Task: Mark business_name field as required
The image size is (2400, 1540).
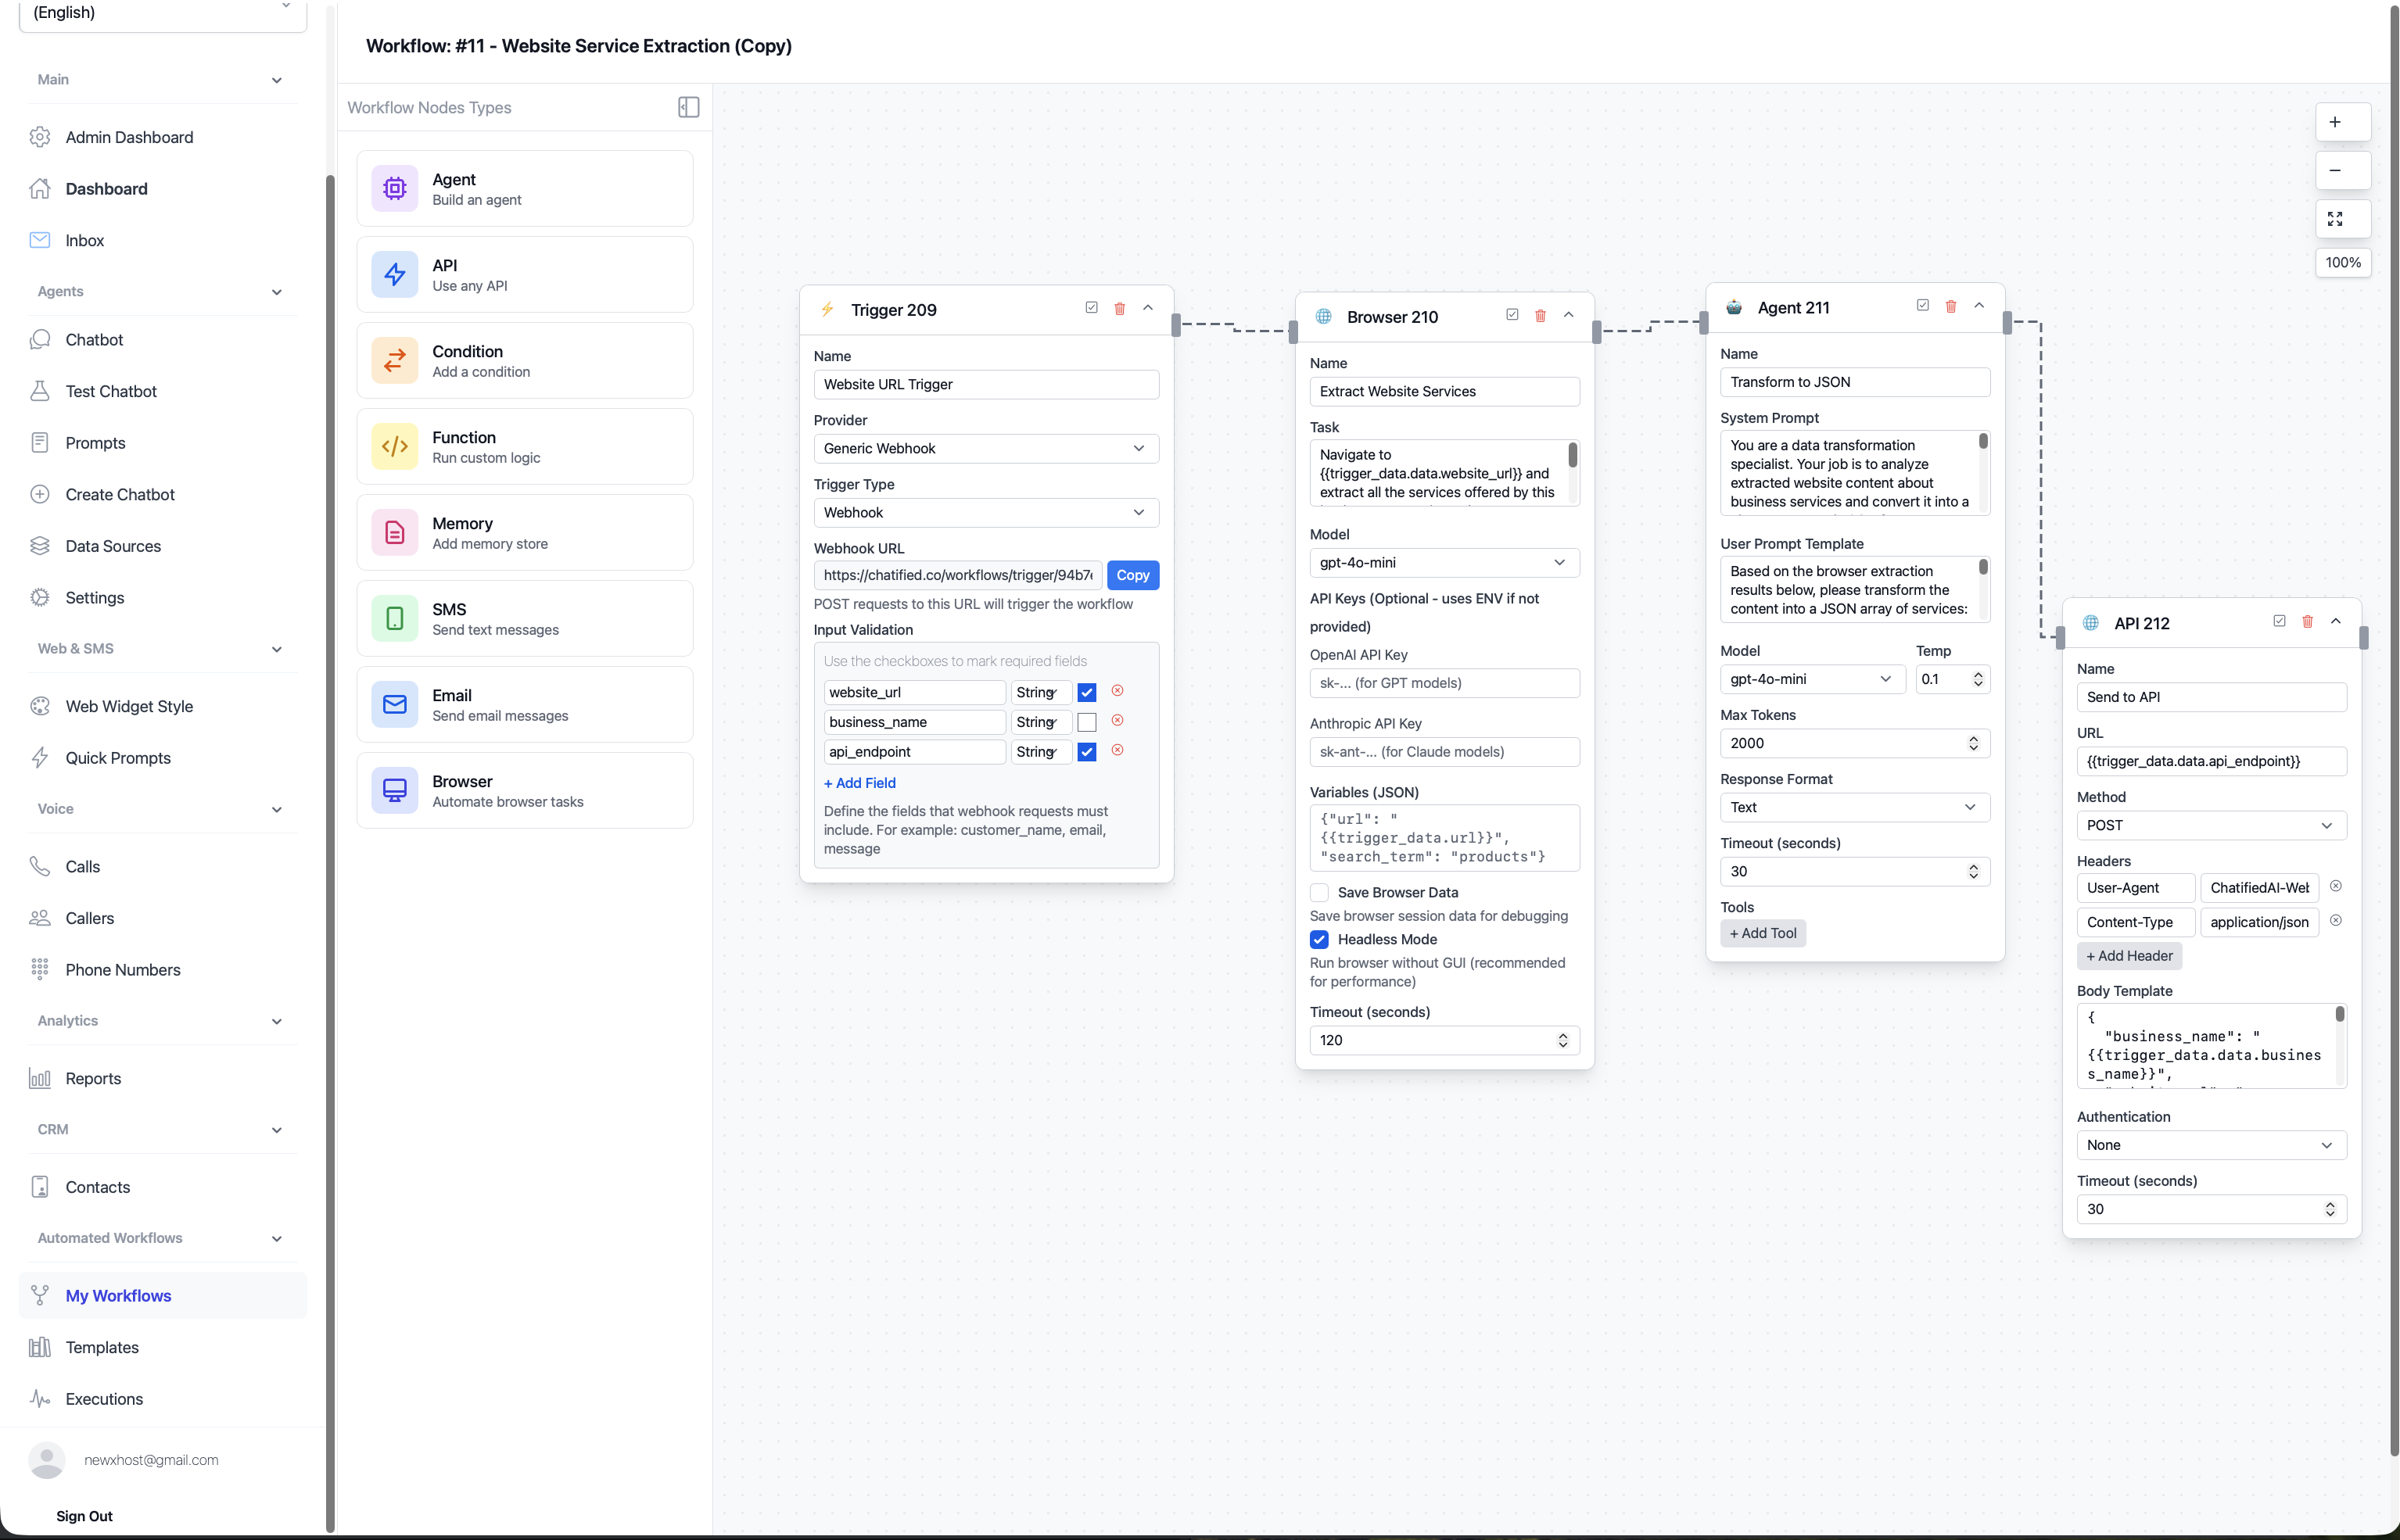Action: click(x=1086, y=722)
